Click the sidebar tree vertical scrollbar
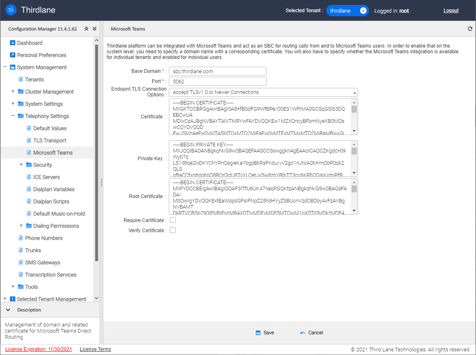The width and height of the screenshot is (476, 355). [x=96, y=152]
